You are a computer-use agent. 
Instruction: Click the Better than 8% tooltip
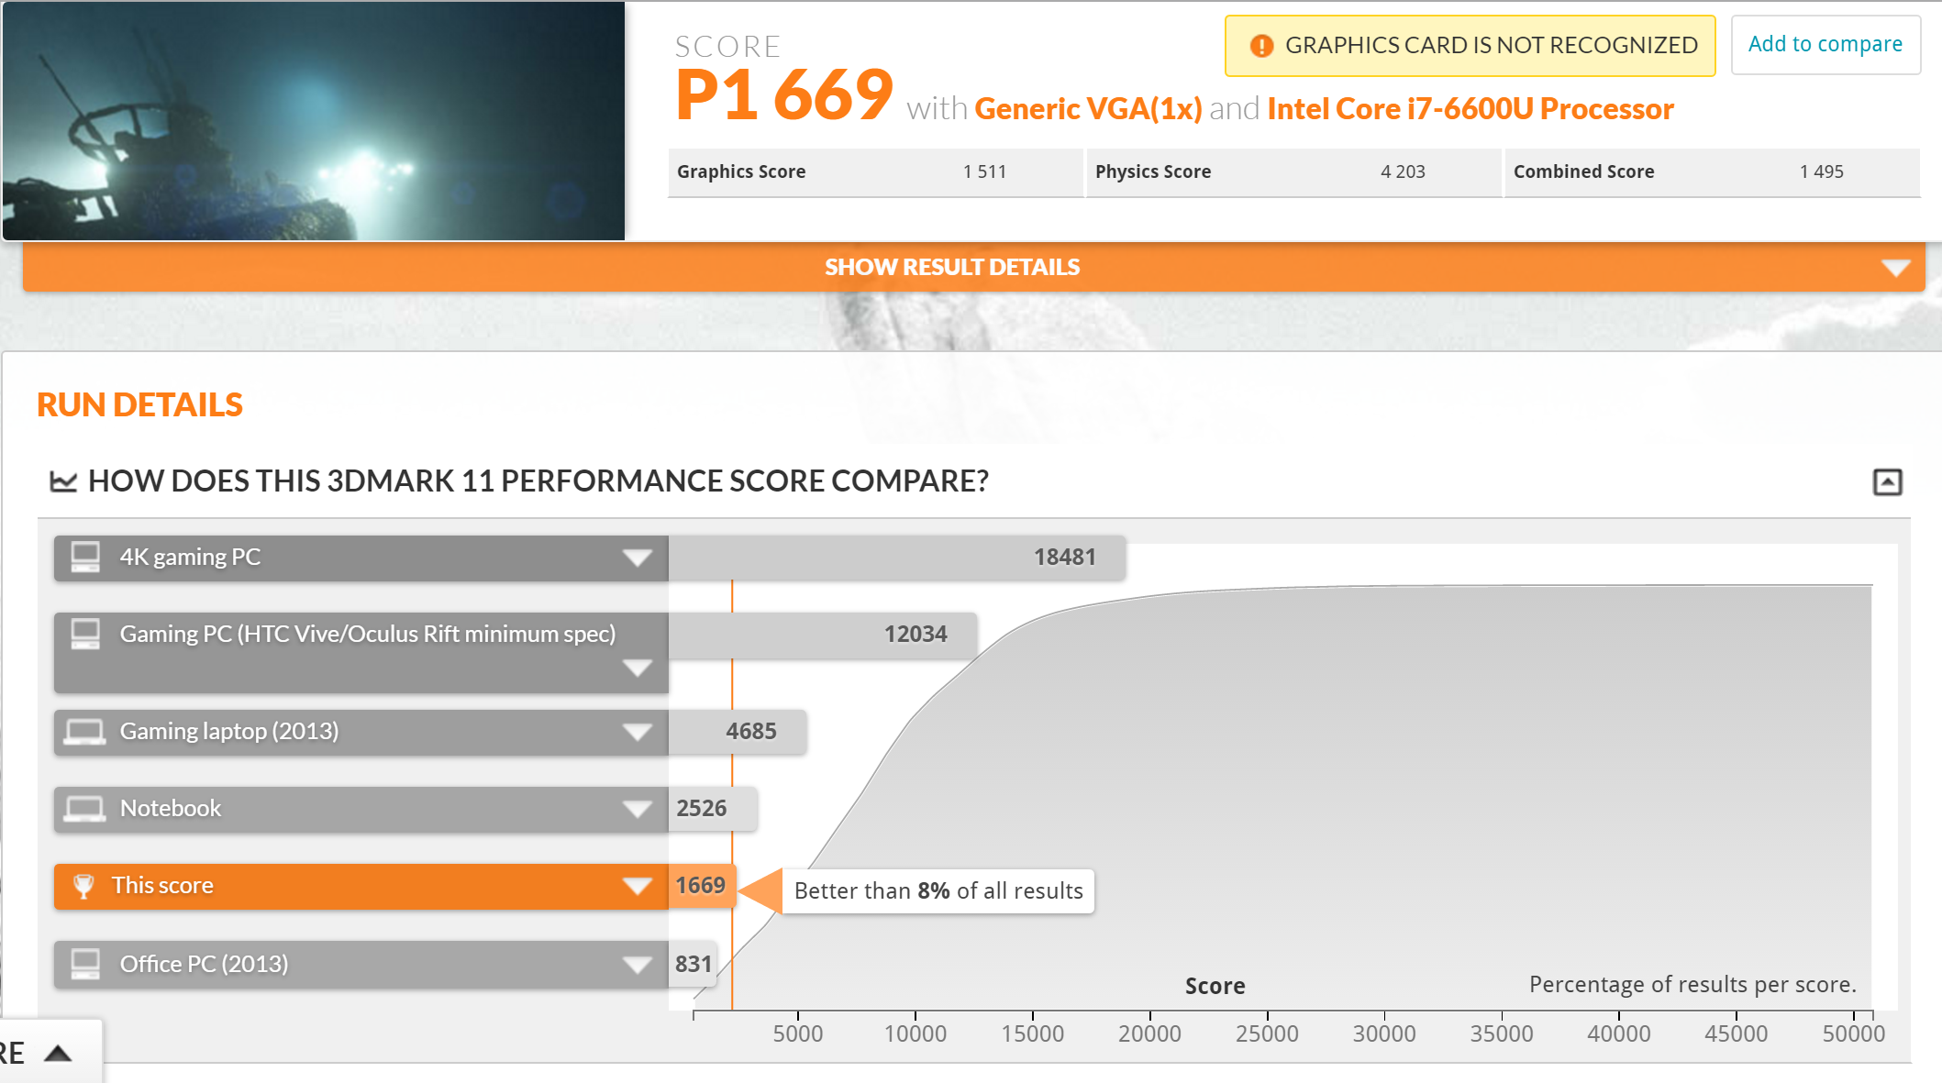[938, 890]
